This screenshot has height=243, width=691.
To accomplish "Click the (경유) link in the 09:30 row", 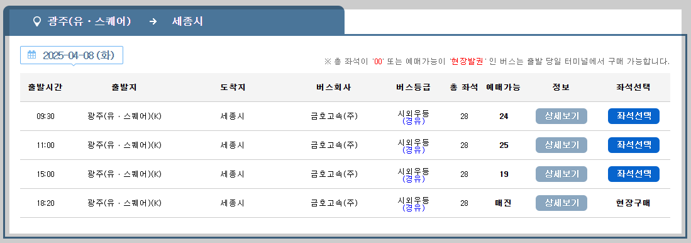I will (x=413, y=121).
